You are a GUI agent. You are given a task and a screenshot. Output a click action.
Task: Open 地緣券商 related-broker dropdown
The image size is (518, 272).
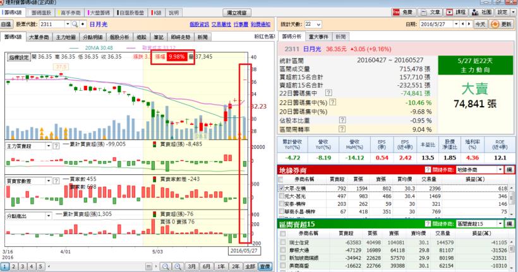tap(501, 170)
